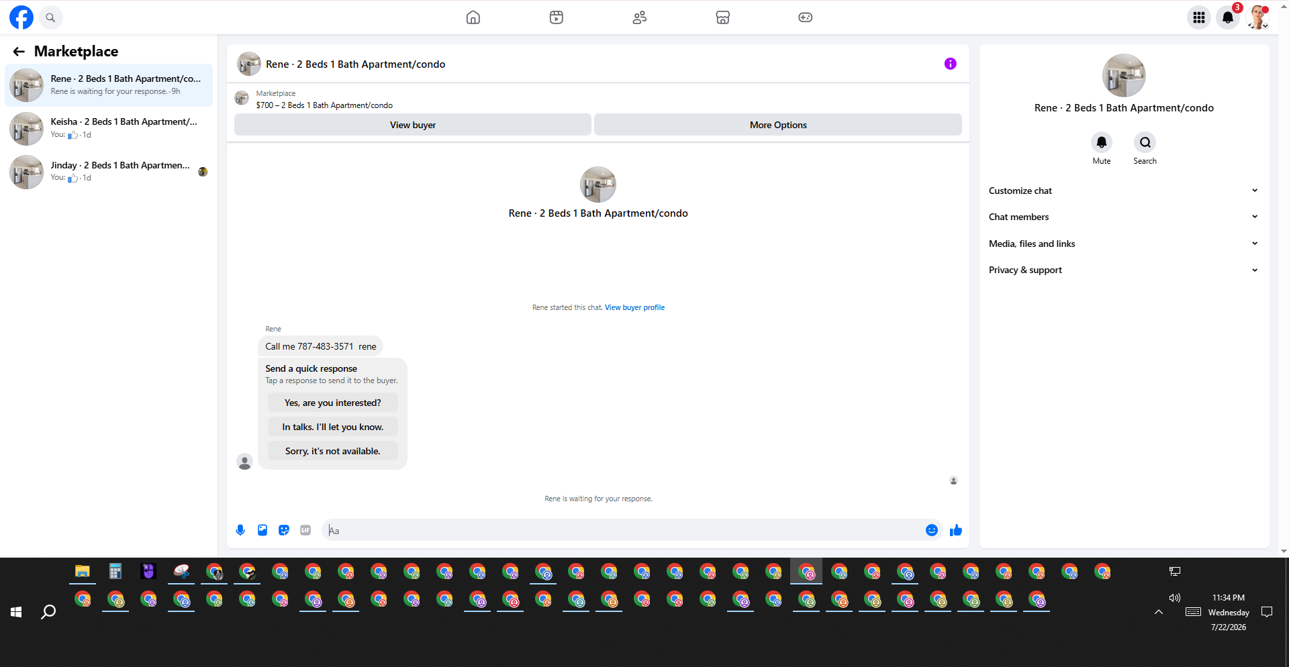Open the volume control in system tray
Viewport: 1289px width, 667px height.
(1174, 598)
